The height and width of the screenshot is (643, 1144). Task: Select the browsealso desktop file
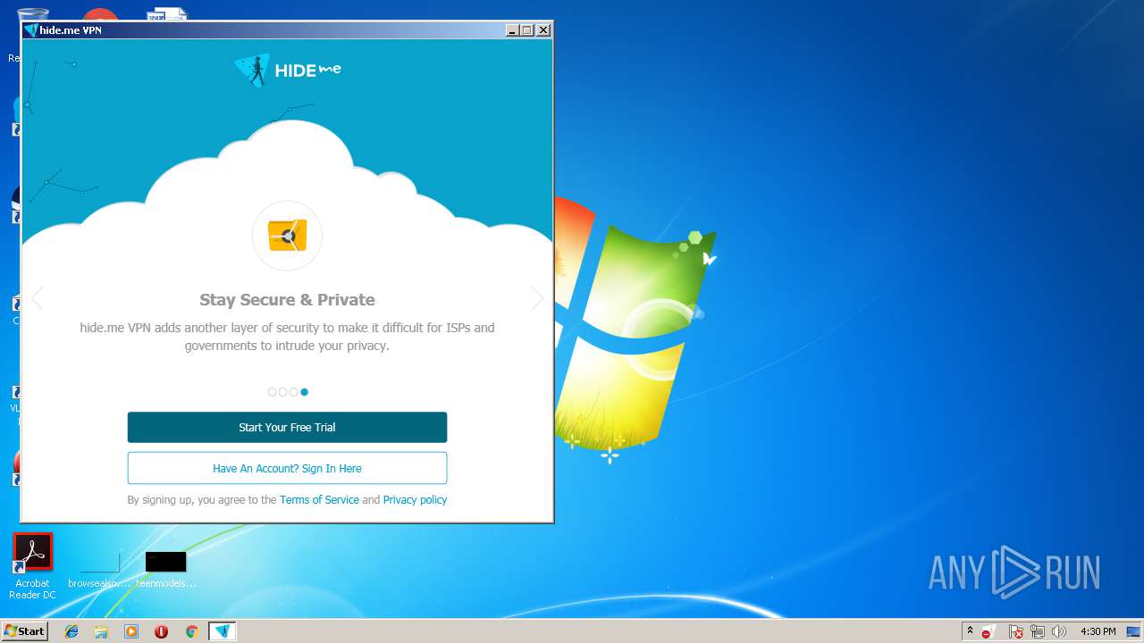point(99,570)
